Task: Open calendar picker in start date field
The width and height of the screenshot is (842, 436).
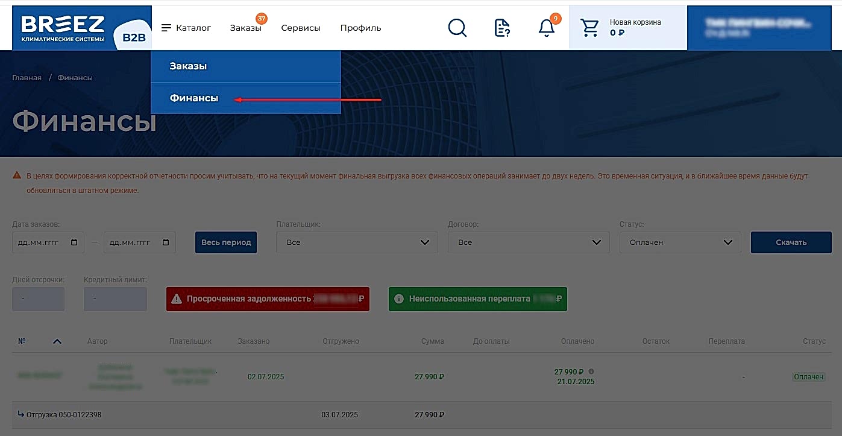Action: 74,242
